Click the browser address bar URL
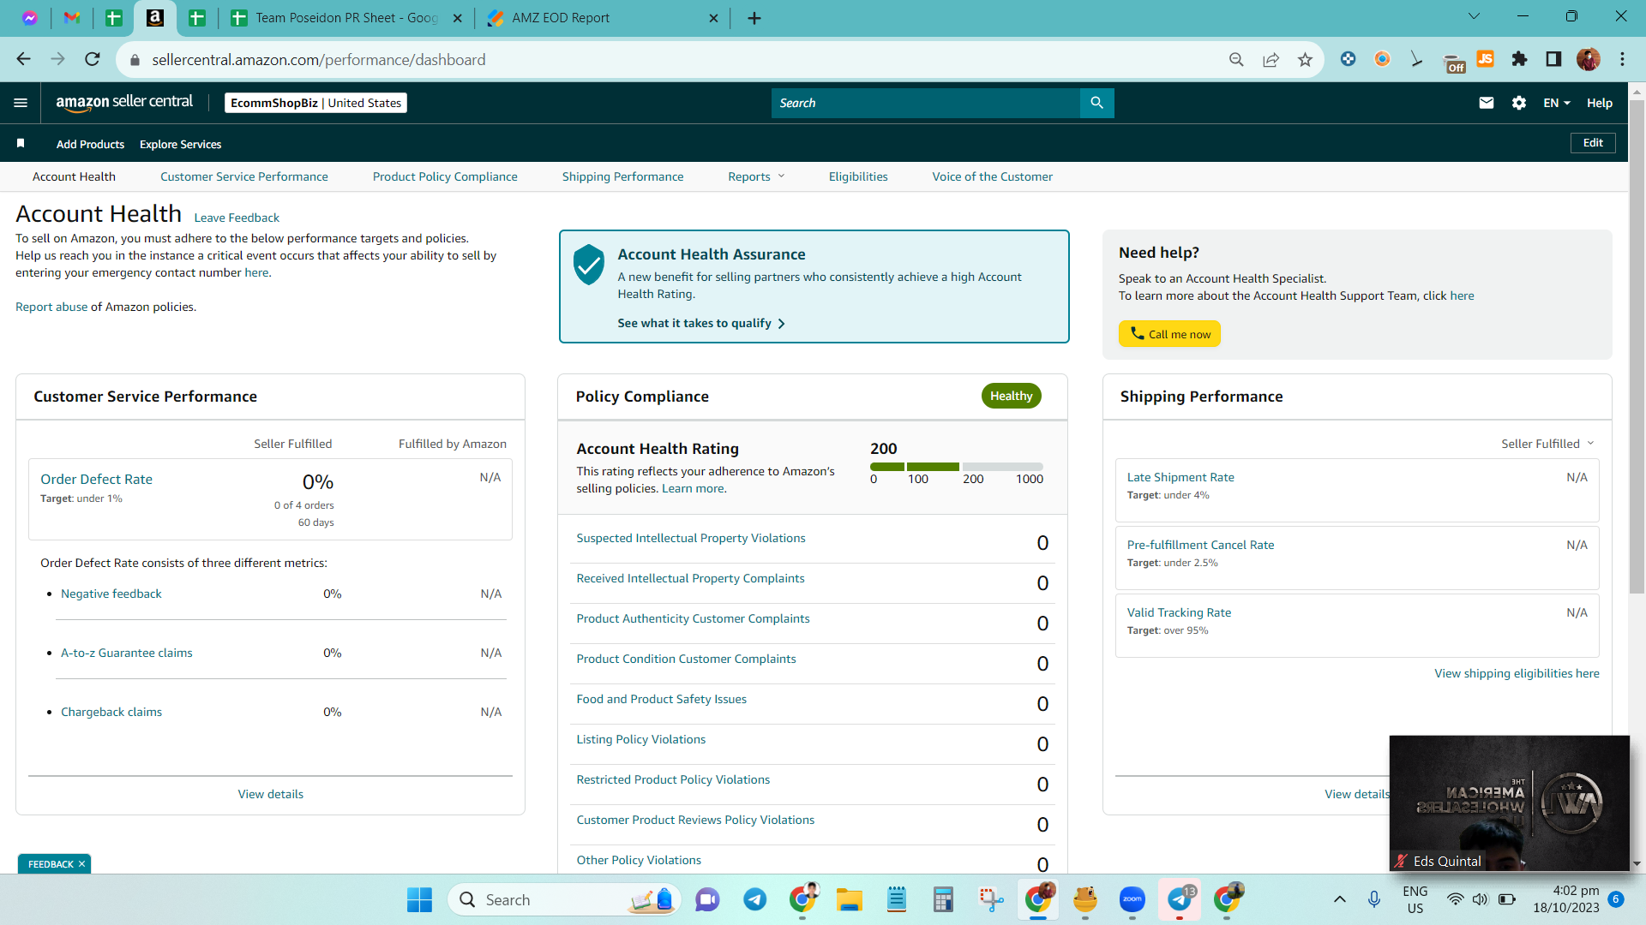 (x=319, y=60)
